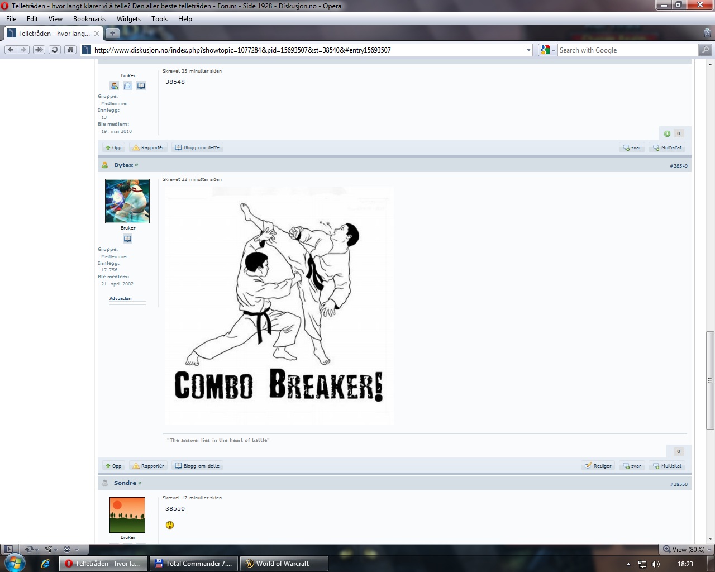
Task: Reply to Bytex's post with svar
Action: pos(632,466)
